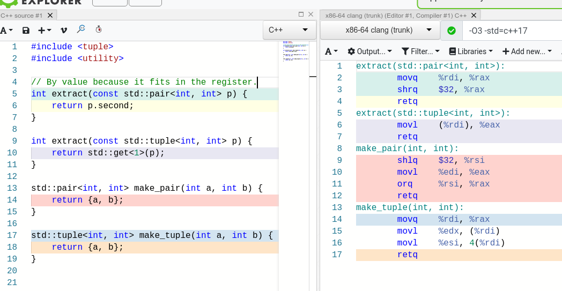The width and height of the screenshot is (562, 291).
Task: Open the Libraries menu
Action: pos(470,51)
